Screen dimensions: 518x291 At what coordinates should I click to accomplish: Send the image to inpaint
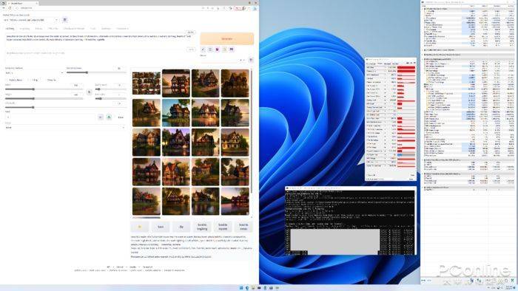point(223,227)
